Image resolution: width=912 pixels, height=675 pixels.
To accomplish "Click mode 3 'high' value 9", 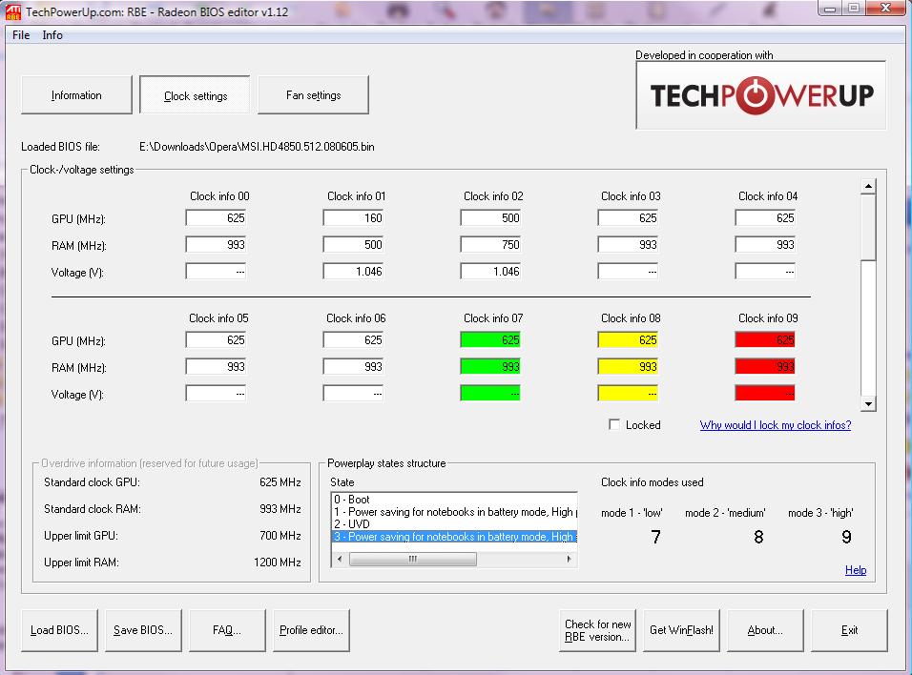I will point(846,537).
